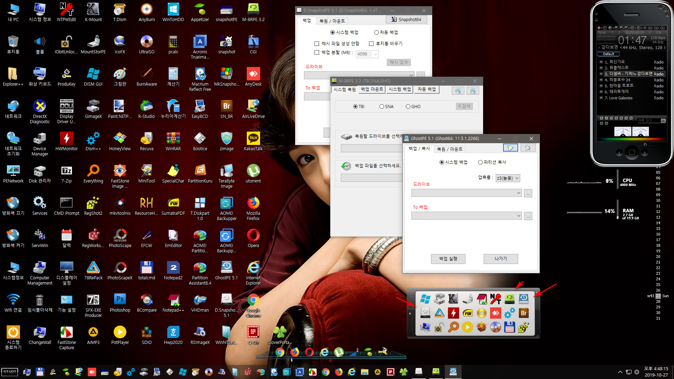Open 드라이브 dropdown in D.SnapshotPE window
This screenshot has width=674, height=379.
pyautogui.click(x=359, y=75)
